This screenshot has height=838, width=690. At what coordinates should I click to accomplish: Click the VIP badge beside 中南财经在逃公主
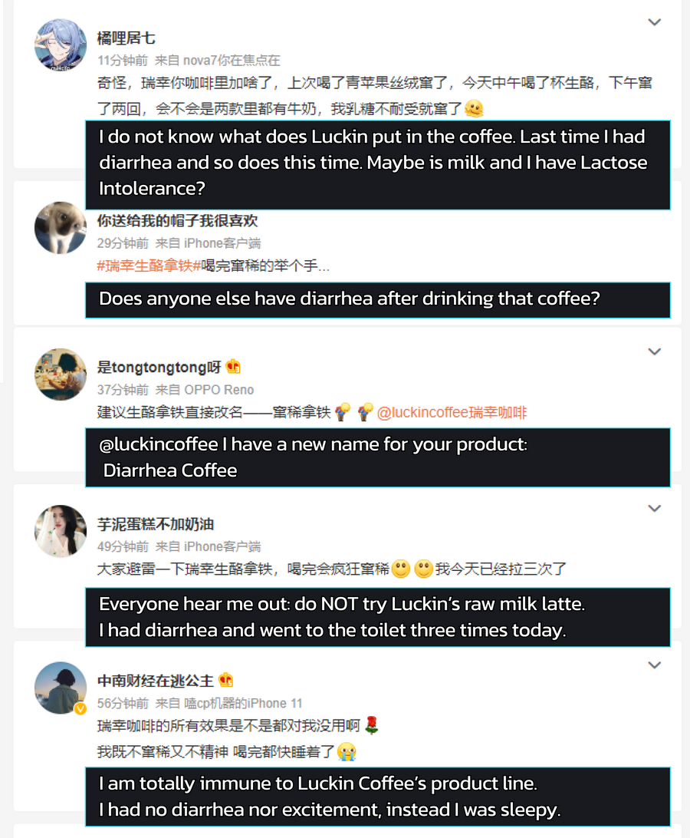pos(225,681)
